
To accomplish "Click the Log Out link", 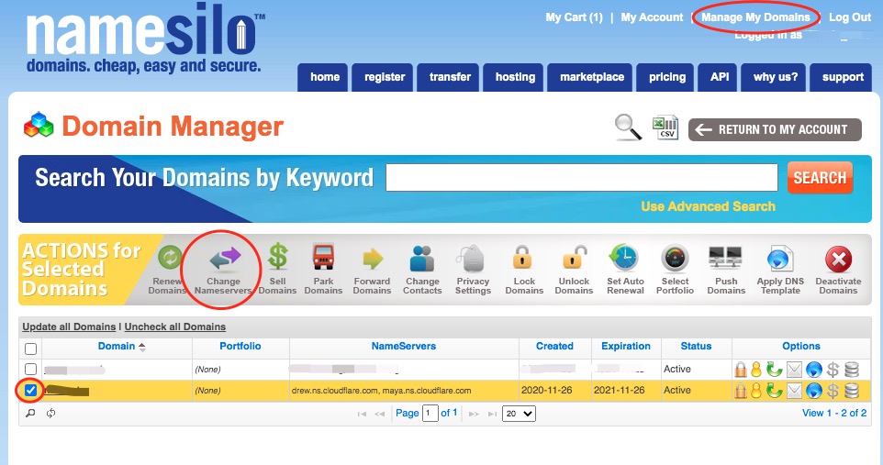I will point(850,17).
